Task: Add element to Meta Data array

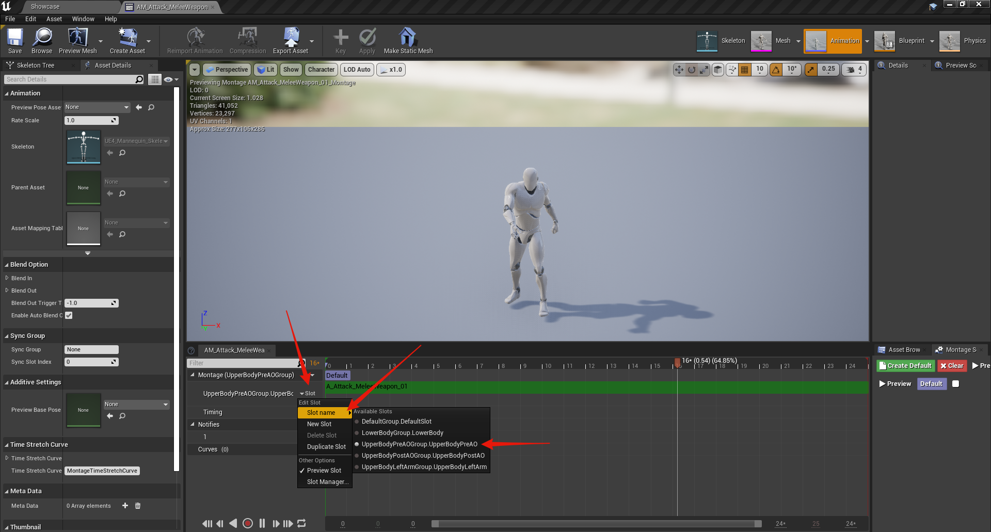Action: pyautogui.click(x=125, y=506)
